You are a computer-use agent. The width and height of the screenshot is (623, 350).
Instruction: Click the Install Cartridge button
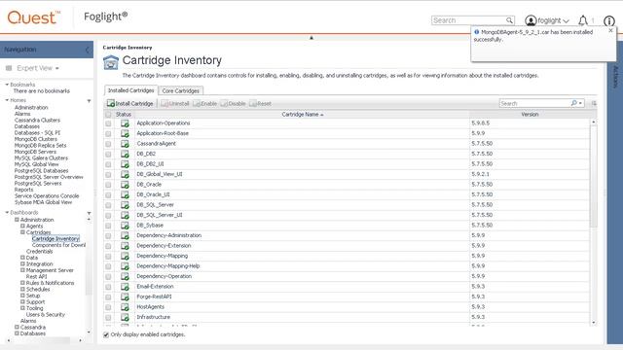[129, 104]
